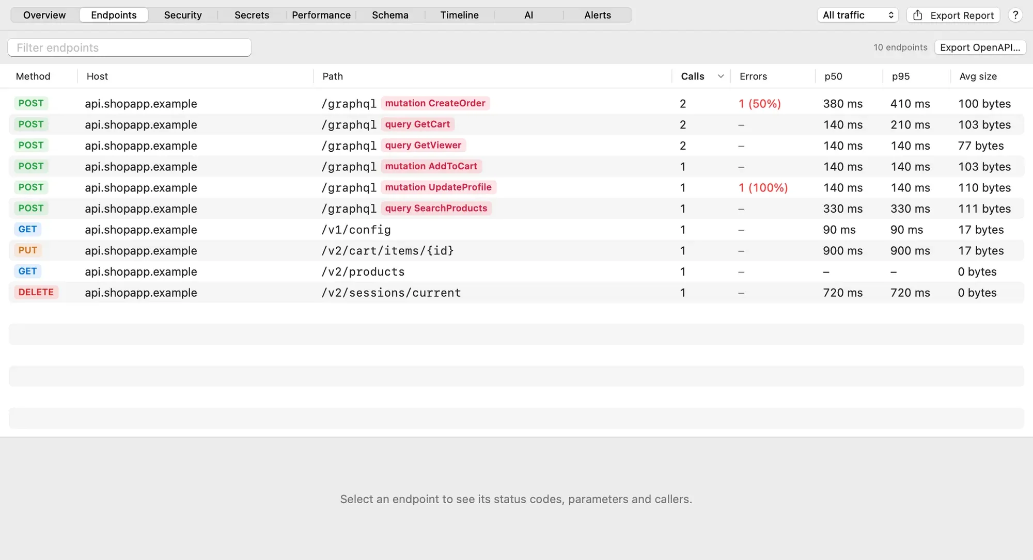
Task: Select the /v2/sessions/current endpoint path
Action: (x=391, y=293)
